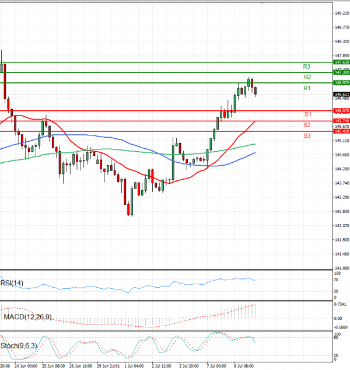Select the RSI 70 level value

336,280
